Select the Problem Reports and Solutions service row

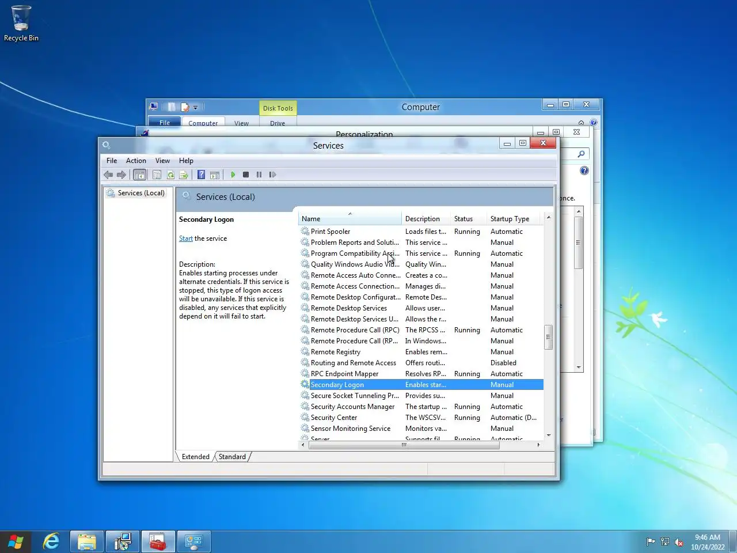[x=421, y=243]
